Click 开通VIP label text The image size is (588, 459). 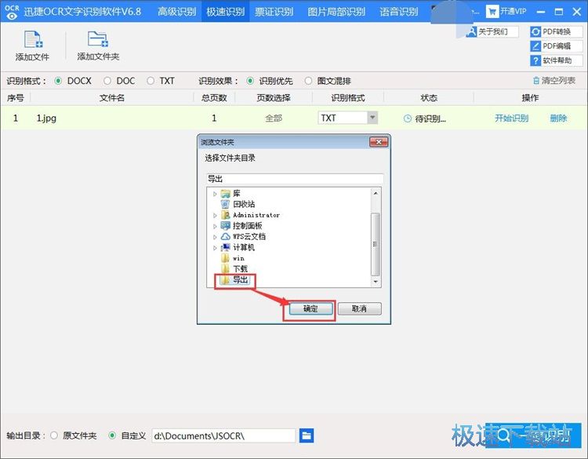[x=513, y=12]
